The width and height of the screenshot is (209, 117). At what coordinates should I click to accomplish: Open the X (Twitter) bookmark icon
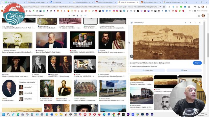point(100,11)
